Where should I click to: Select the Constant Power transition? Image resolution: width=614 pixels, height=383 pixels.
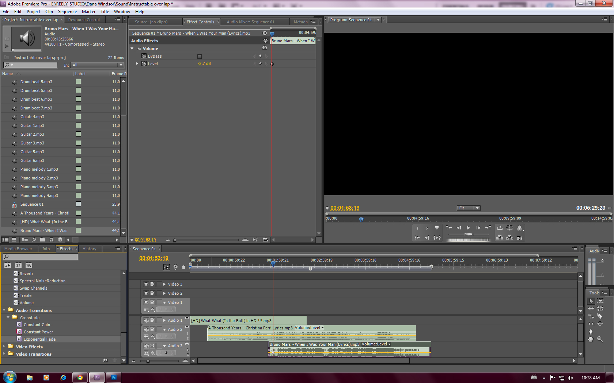(38, 332)
